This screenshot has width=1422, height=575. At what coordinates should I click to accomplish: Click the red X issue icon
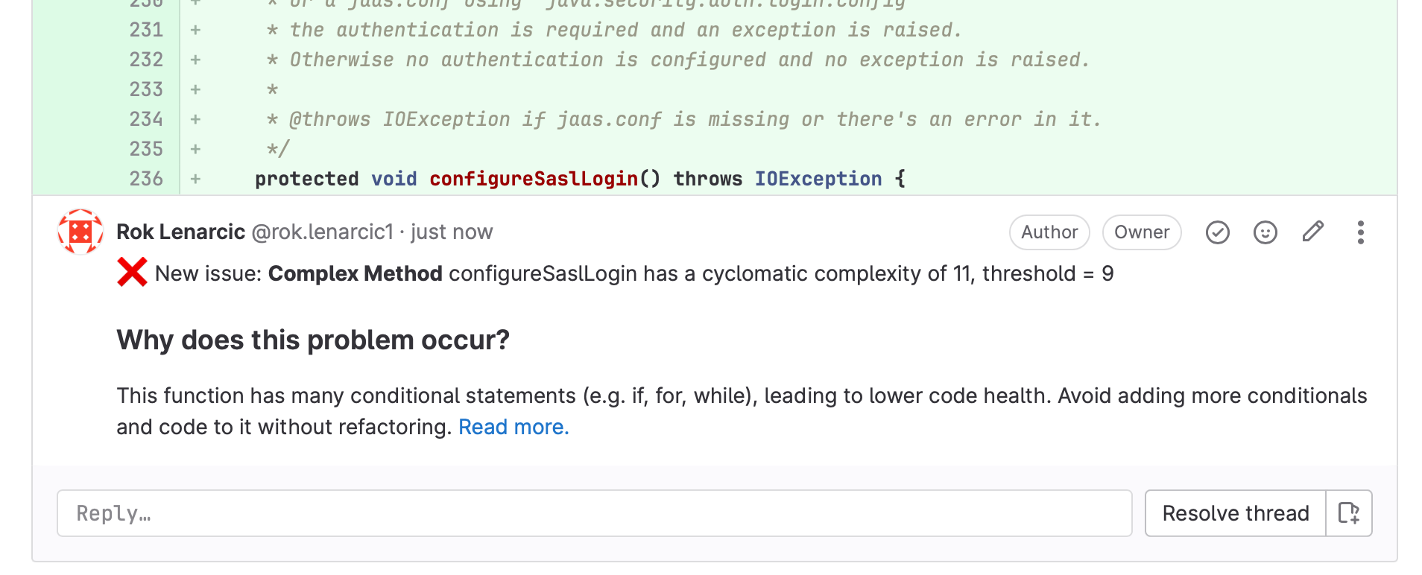[x=132, y=273]
